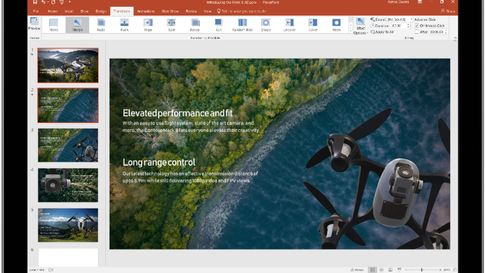Select slide 4 thumbnail
The image size is (485, 273).
click(68, 185)
